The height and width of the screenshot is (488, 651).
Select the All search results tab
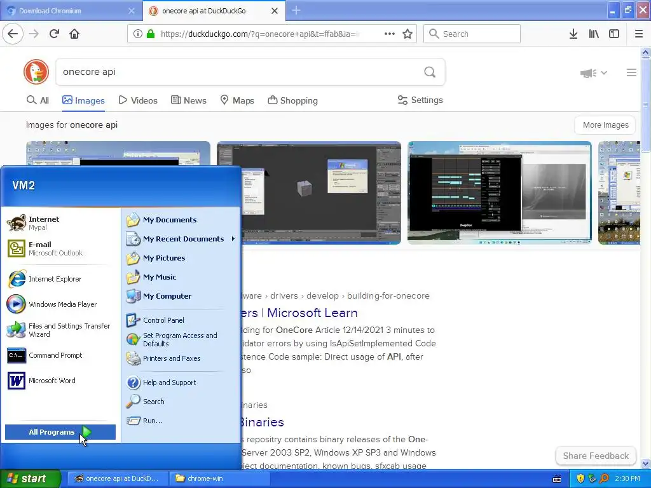(x=38, y=100)
